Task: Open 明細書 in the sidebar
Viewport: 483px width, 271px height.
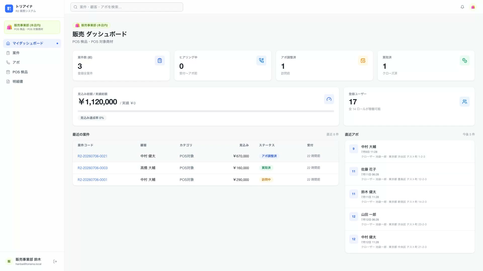Action: click(32, 82)
